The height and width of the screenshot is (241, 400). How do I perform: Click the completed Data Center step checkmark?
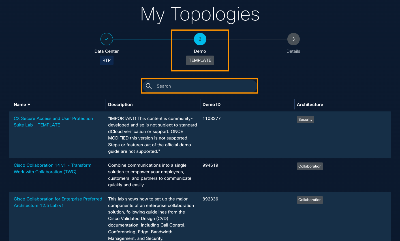click(107, 39)
